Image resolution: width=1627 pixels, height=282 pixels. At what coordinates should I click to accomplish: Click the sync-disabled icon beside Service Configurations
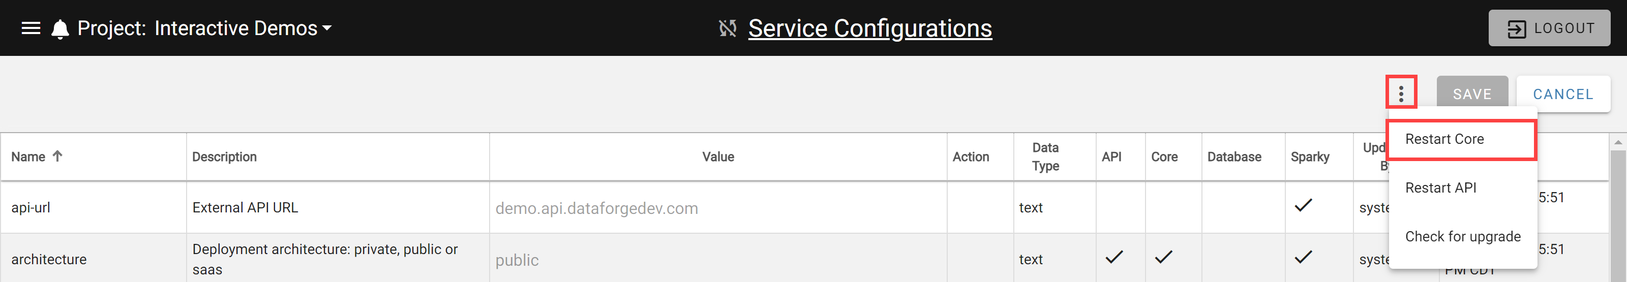(x=728, y=28)
